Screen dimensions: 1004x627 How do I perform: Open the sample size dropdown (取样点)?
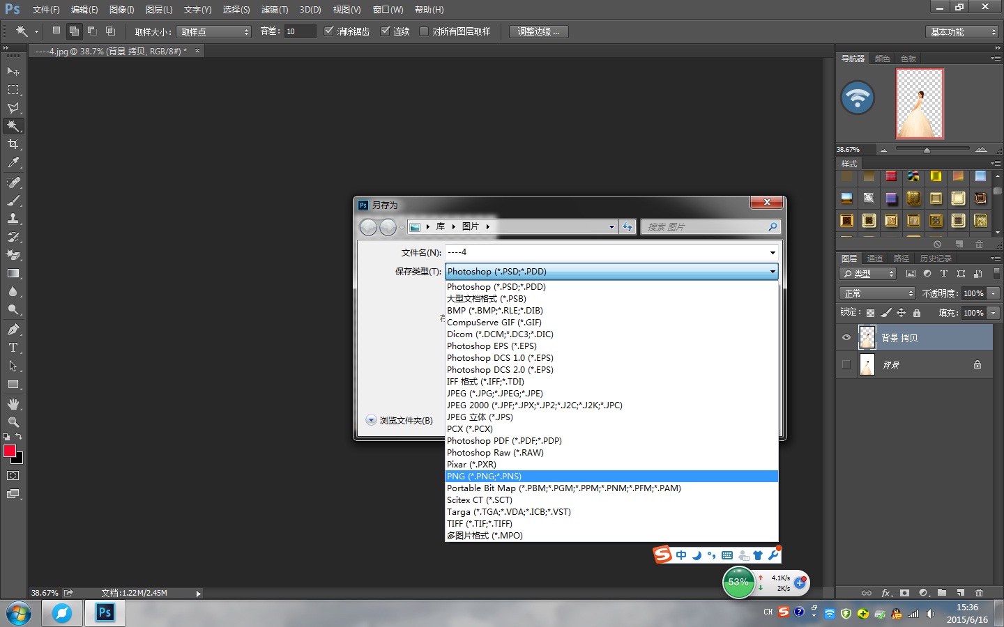213,32
